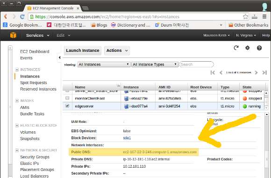Go to the next page of instances
The image size is (271, 178).
click(x=257, y=72)
